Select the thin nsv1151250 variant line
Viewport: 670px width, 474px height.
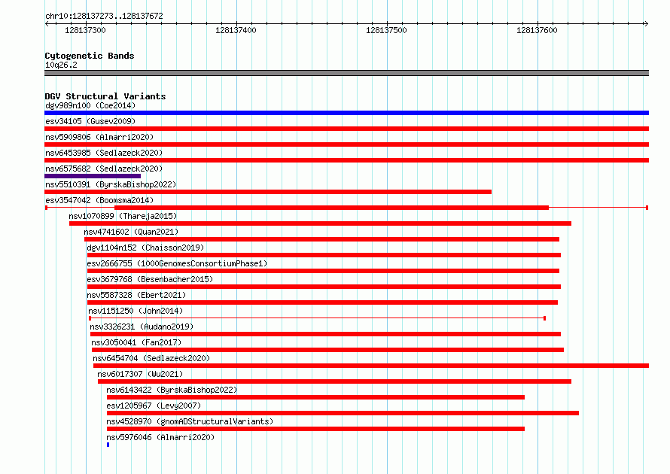[x=317, y=318]
